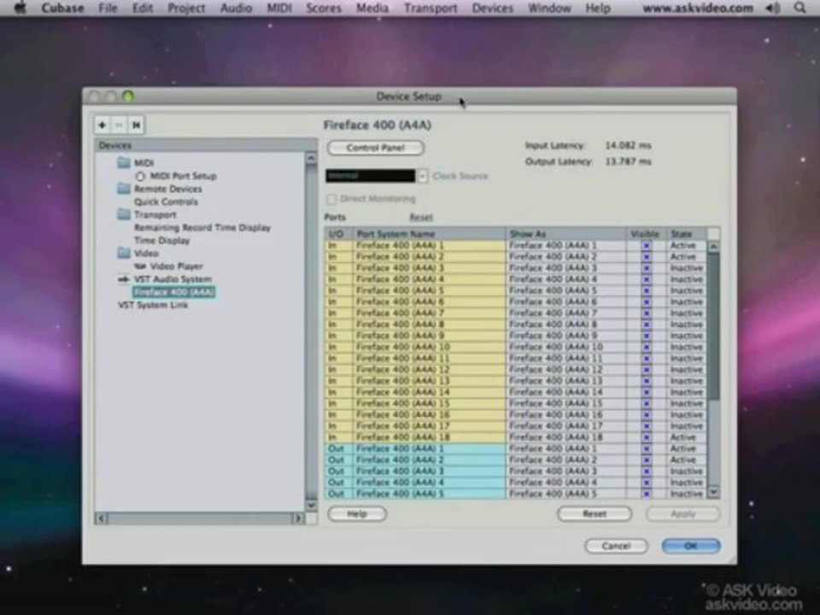Open the Apple menu icon
This screenshot has height=615, width=820.
coord(20,8)
